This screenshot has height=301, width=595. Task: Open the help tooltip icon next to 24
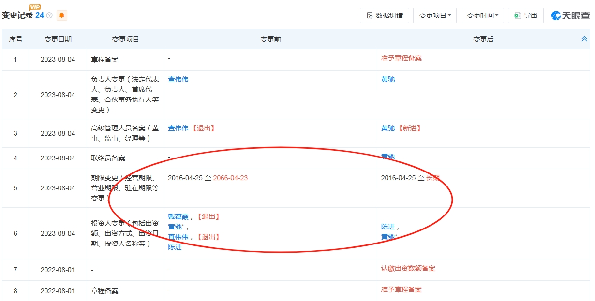(x=49, y=15)
